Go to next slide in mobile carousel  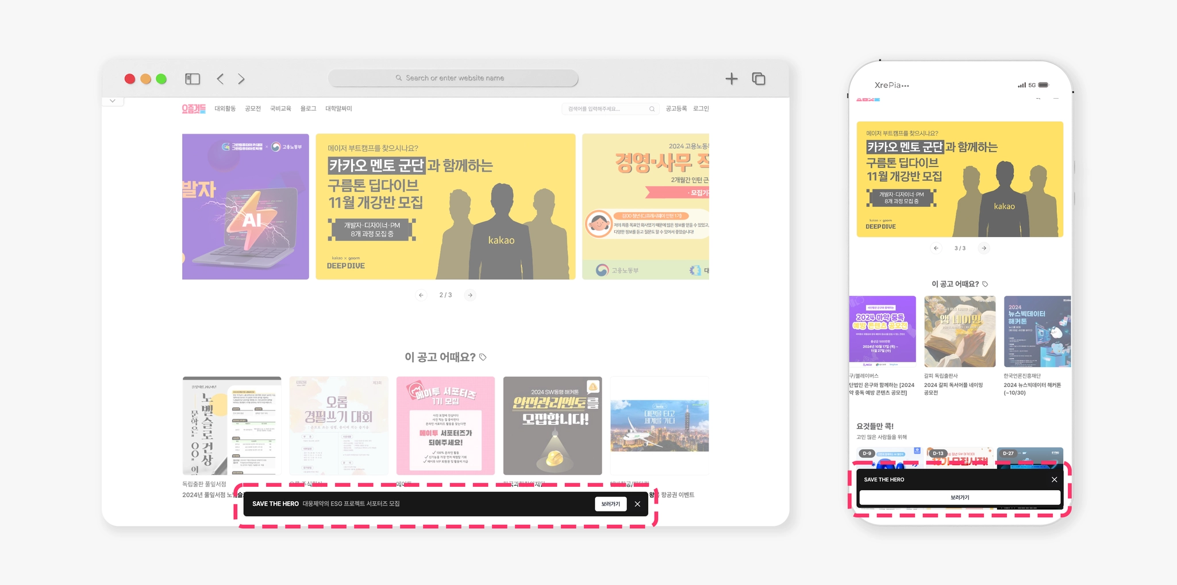click(x=984, y=248)
